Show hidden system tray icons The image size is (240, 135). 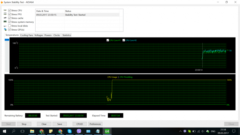pyautogui.click(x=180, y=131)
